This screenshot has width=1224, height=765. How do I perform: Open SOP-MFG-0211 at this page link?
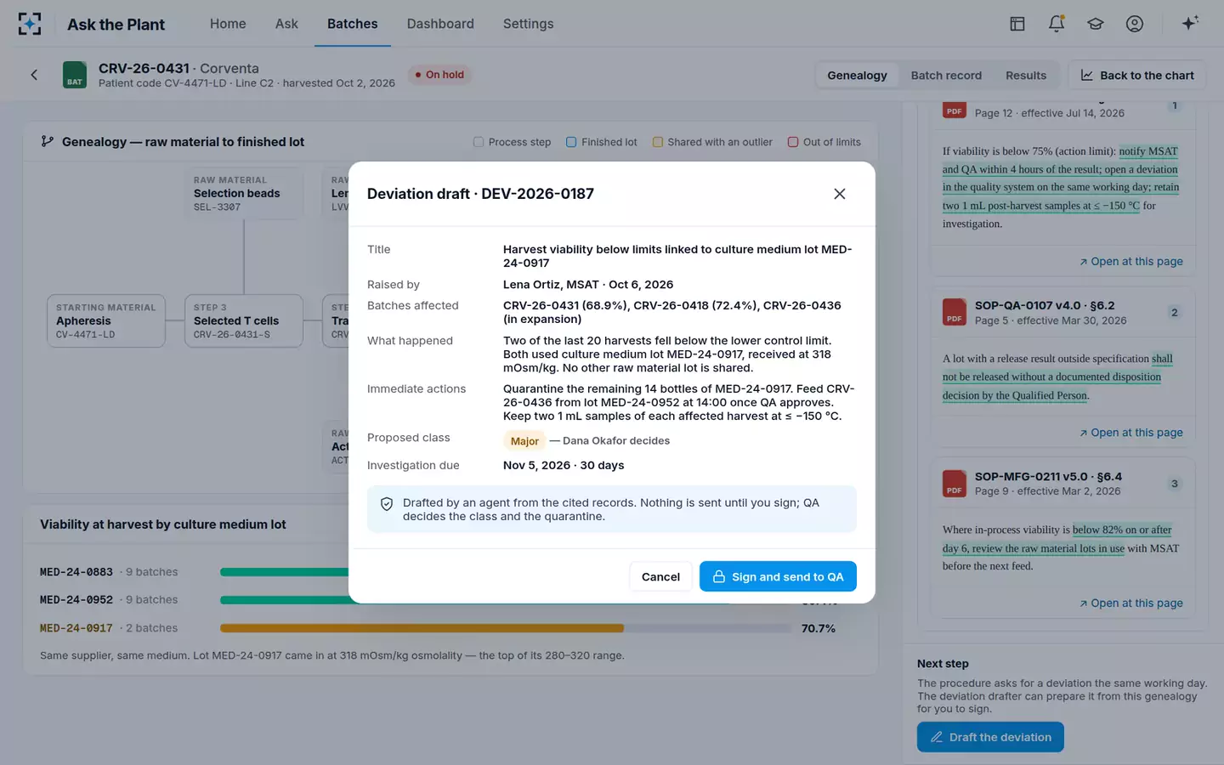coord(1130,603)
